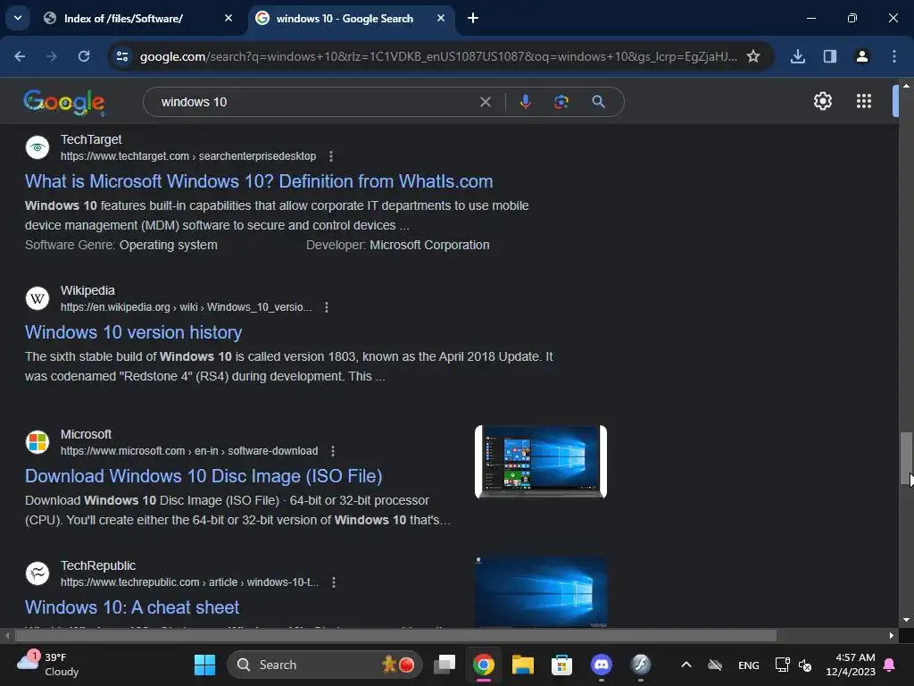
Task: Open the Windows Start menu
Action: tap(204, 665)
